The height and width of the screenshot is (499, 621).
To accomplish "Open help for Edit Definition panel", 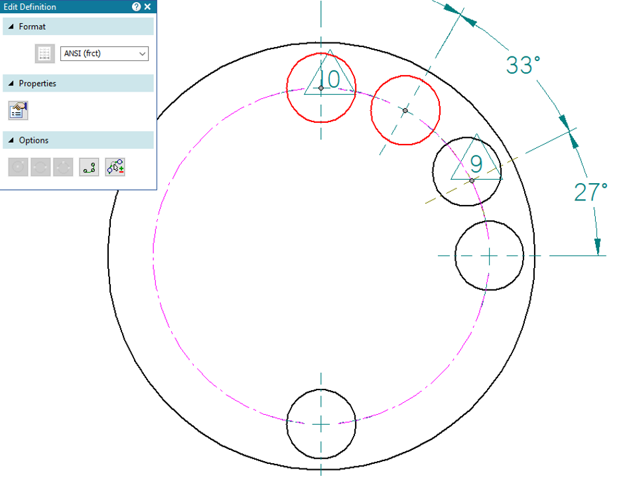I will [x=136, y=7].
